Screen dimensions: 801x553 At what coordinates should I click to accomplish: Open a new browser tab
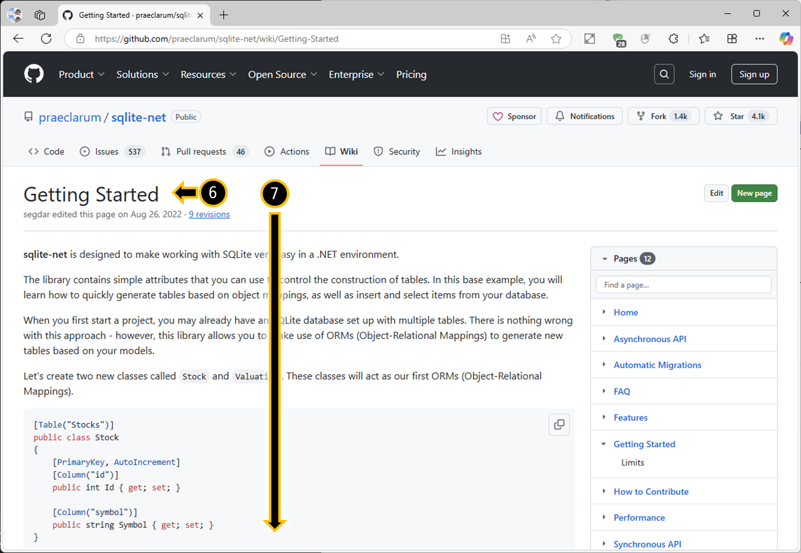pyautogui.click(x=224, y=15)
